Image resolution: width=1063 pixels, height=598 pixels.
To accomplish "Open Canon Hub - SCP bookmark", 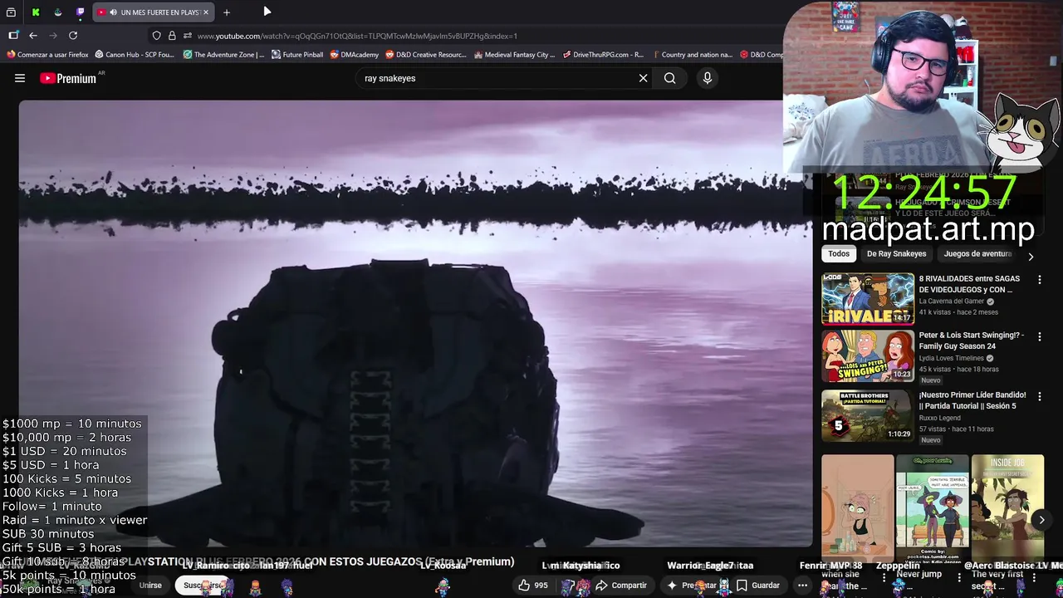I will tap(135, 55).
